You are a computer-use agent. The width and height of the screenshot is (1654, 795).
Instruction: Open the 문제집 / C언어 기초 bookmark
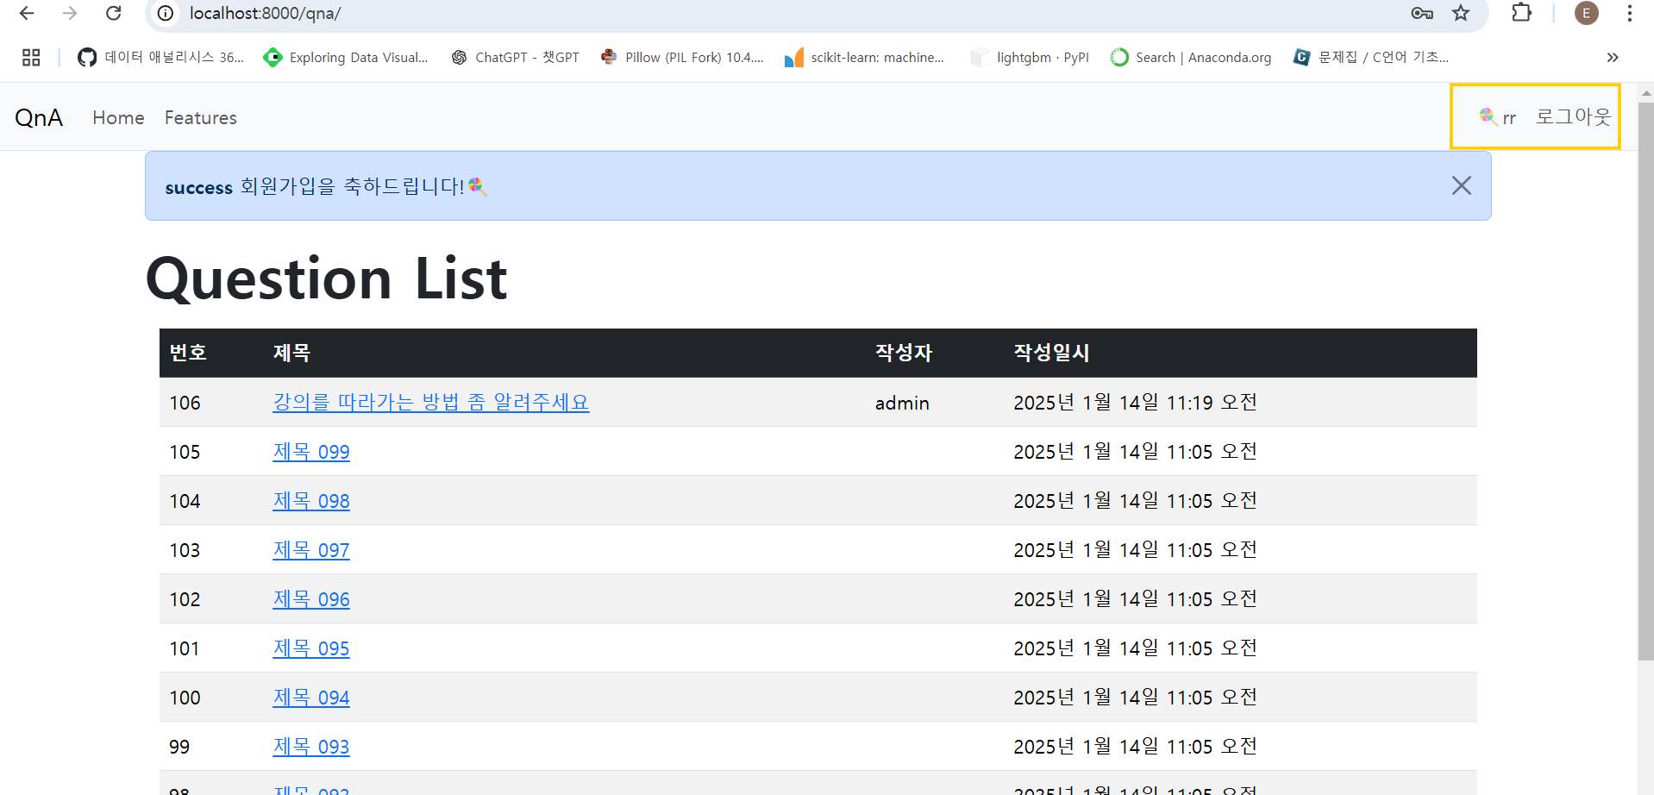[1371, 57]
